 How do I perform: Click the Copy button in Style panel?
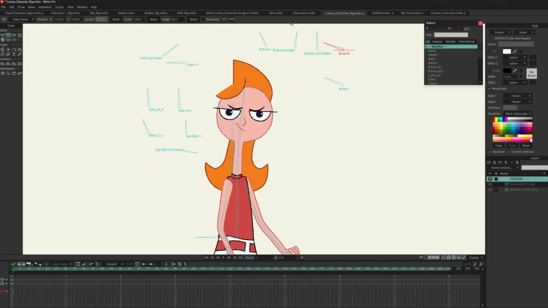(x=498, y=146)
